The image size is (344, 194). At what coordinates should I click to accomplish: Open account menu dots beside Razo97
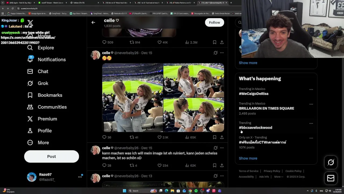tap(80, 177)
